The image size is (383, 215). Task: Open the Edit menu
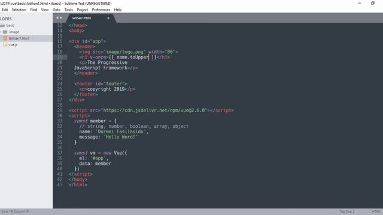point(5,10)
